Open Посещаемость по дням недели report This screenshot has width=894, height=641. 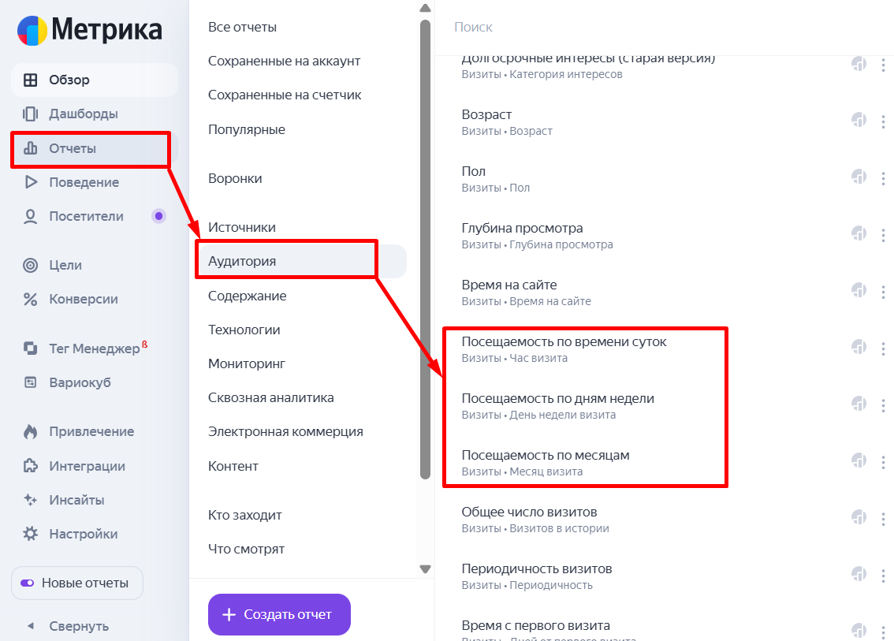557,398
